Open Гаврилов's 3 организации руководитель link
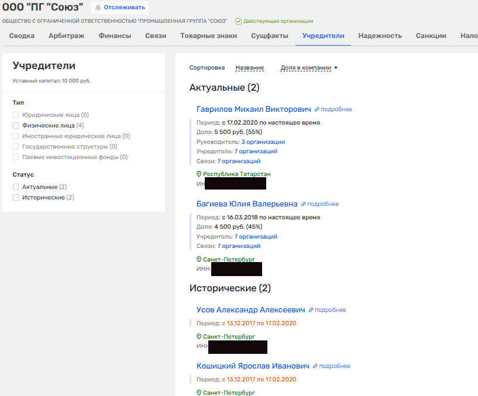 pos(263,142)
